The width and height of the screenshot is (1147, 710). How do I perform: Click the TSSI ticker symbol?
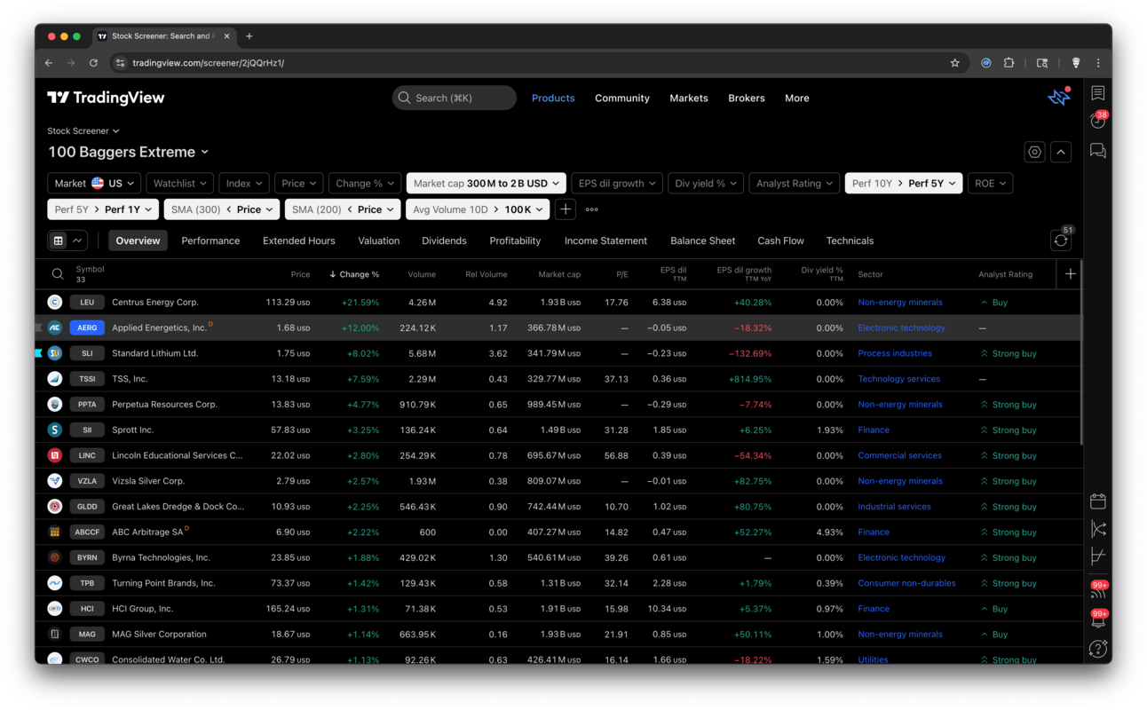coord(87,379)
